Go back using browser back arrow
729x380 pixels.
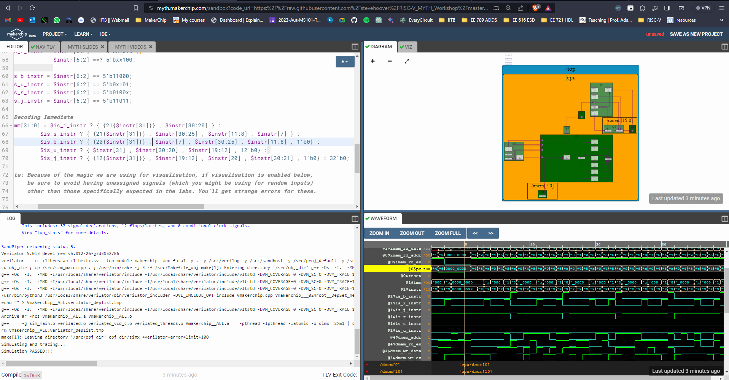click(8, 8)
